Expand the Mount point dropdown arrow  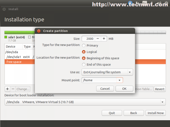120,80
